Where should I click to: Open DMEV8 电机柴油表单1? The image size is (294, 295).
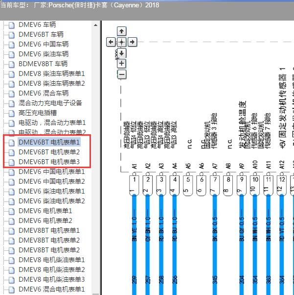click(52, 260)
